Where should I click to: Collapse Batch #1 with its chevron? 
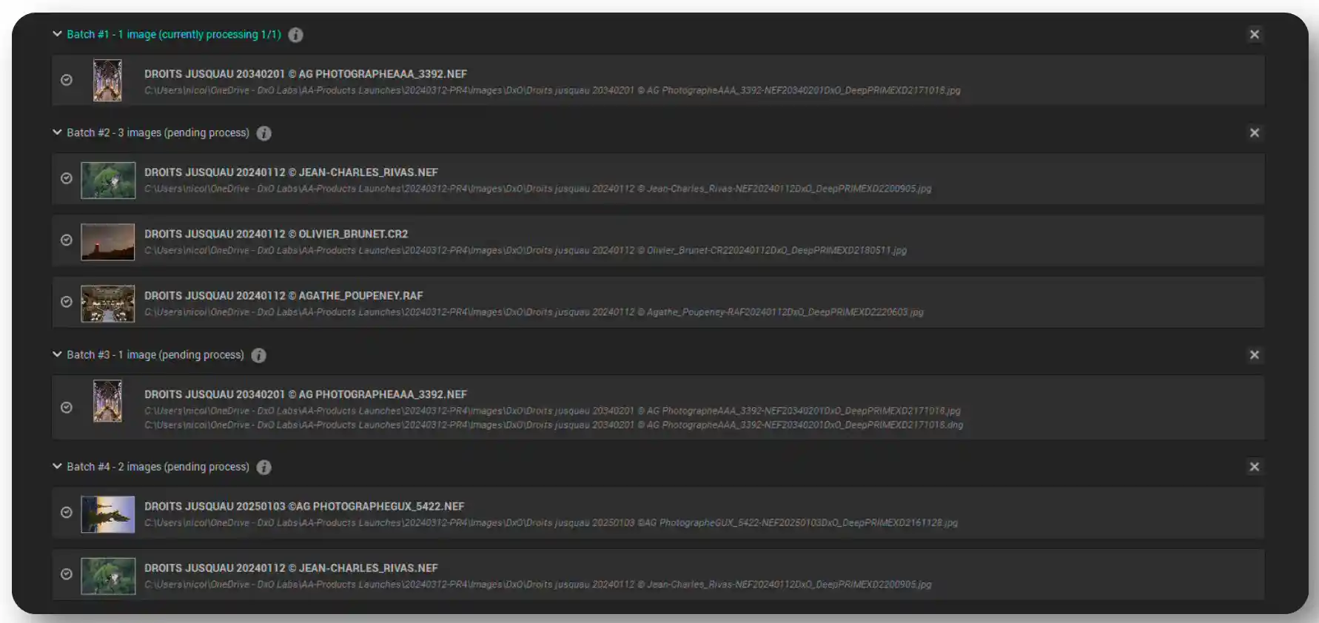pyautogui.click(x=57, y=33)
